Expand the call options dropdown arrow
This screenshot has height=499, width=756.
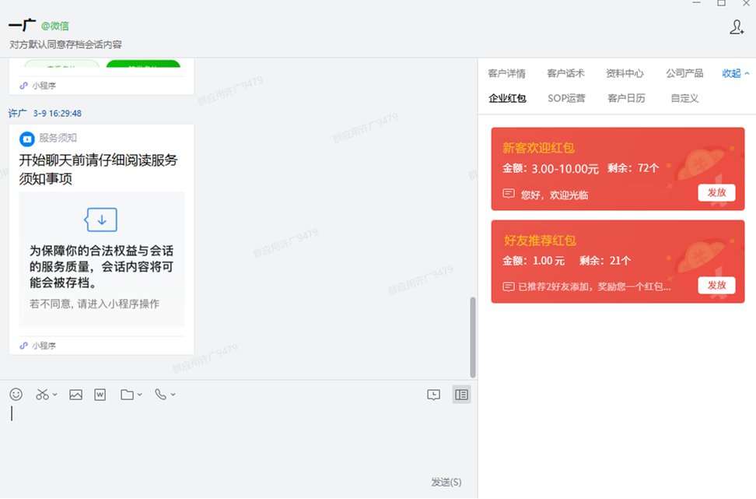point(173,395)
